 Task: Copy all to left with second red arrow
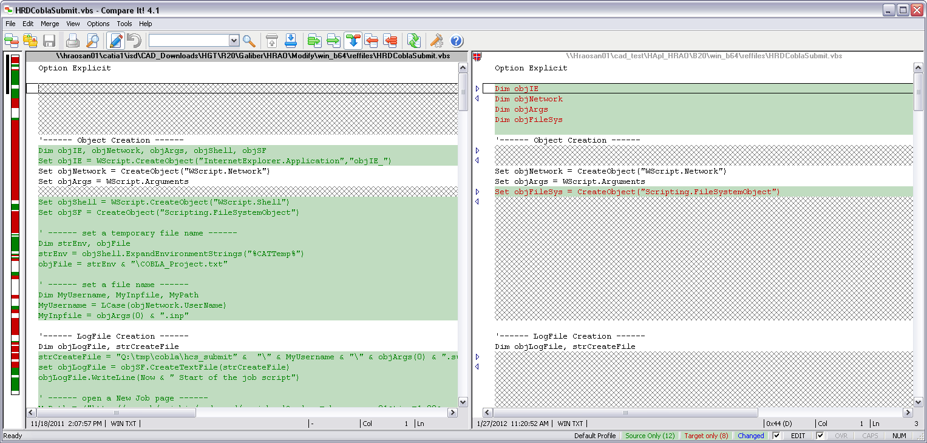(390, 41)
